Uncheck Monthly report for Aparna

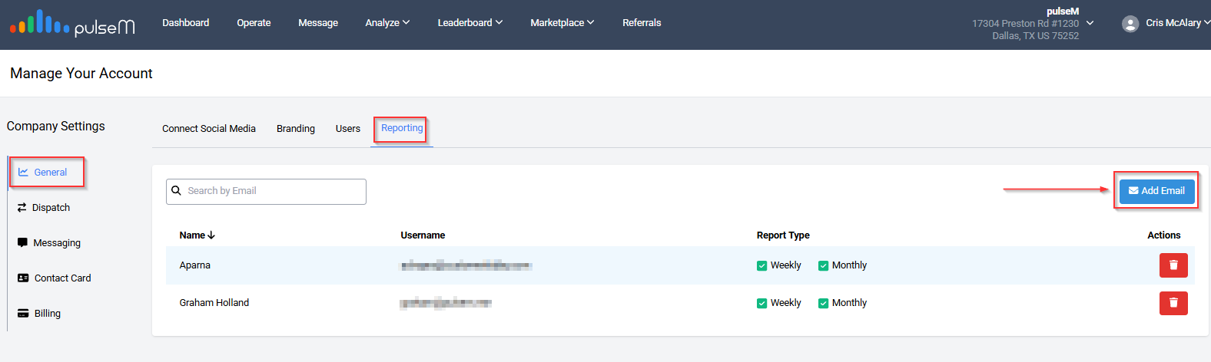[823, 266]
